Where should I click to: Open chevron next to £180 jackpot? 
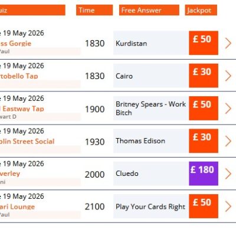click(228, 173)
